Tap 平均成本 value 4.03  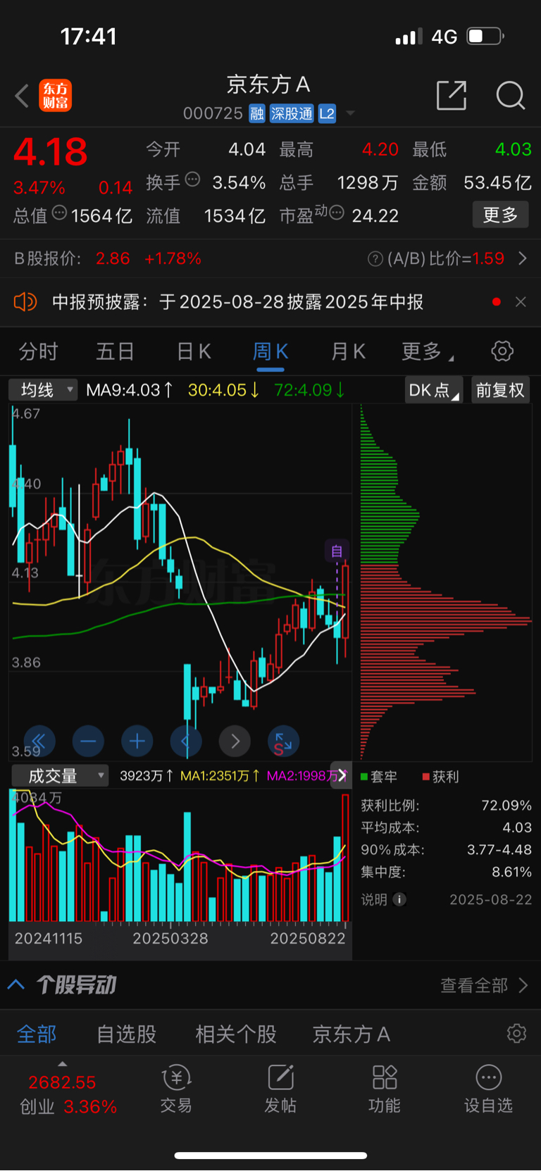(x=517, y=827)
